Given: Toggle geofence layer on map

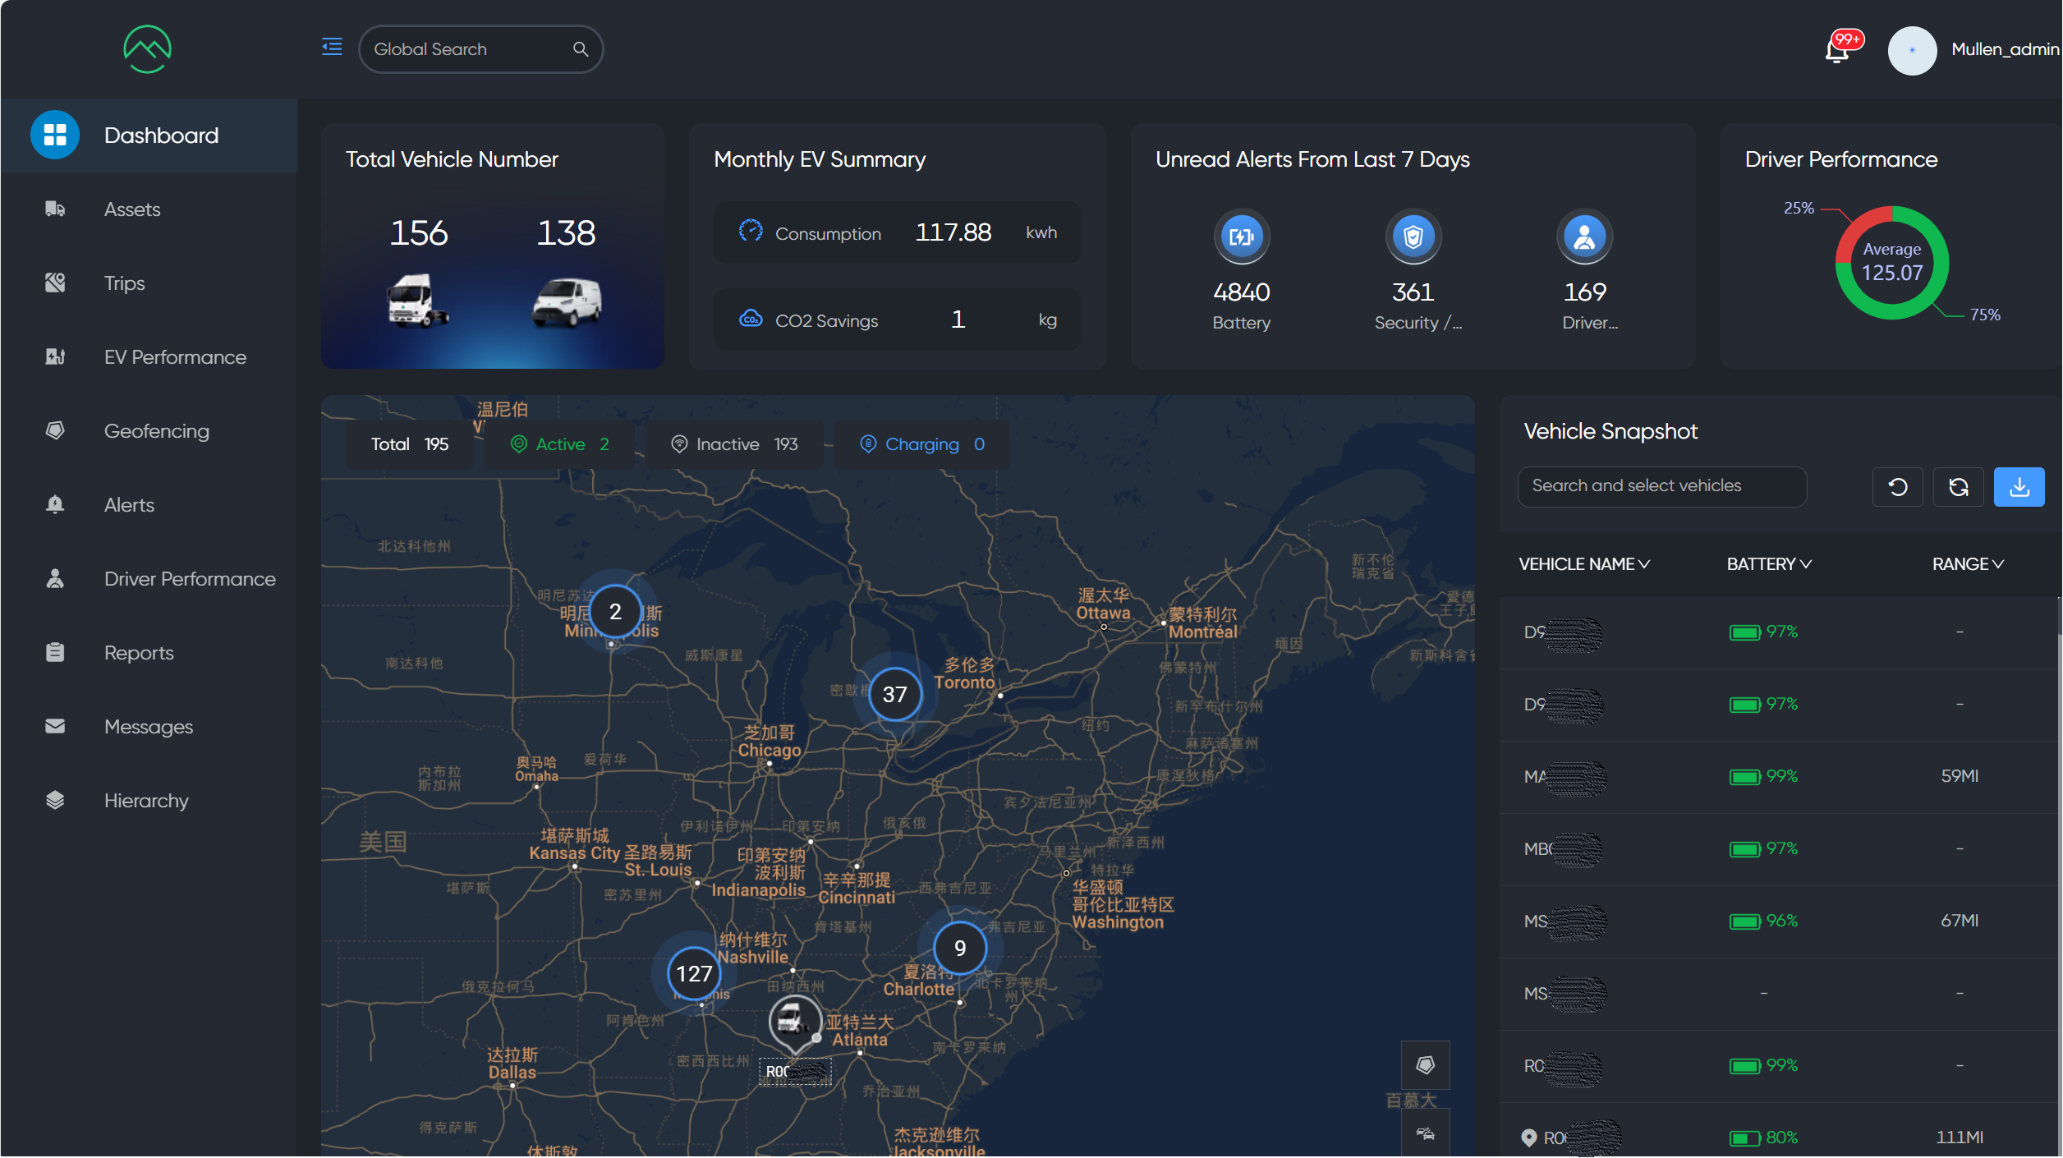Looking at the screenshot, I should coord(1425,1065).
